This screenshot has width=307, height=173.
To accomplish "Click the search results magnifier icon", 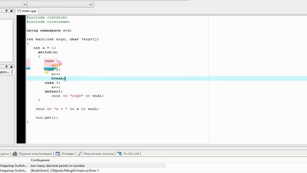I will 80,154.
